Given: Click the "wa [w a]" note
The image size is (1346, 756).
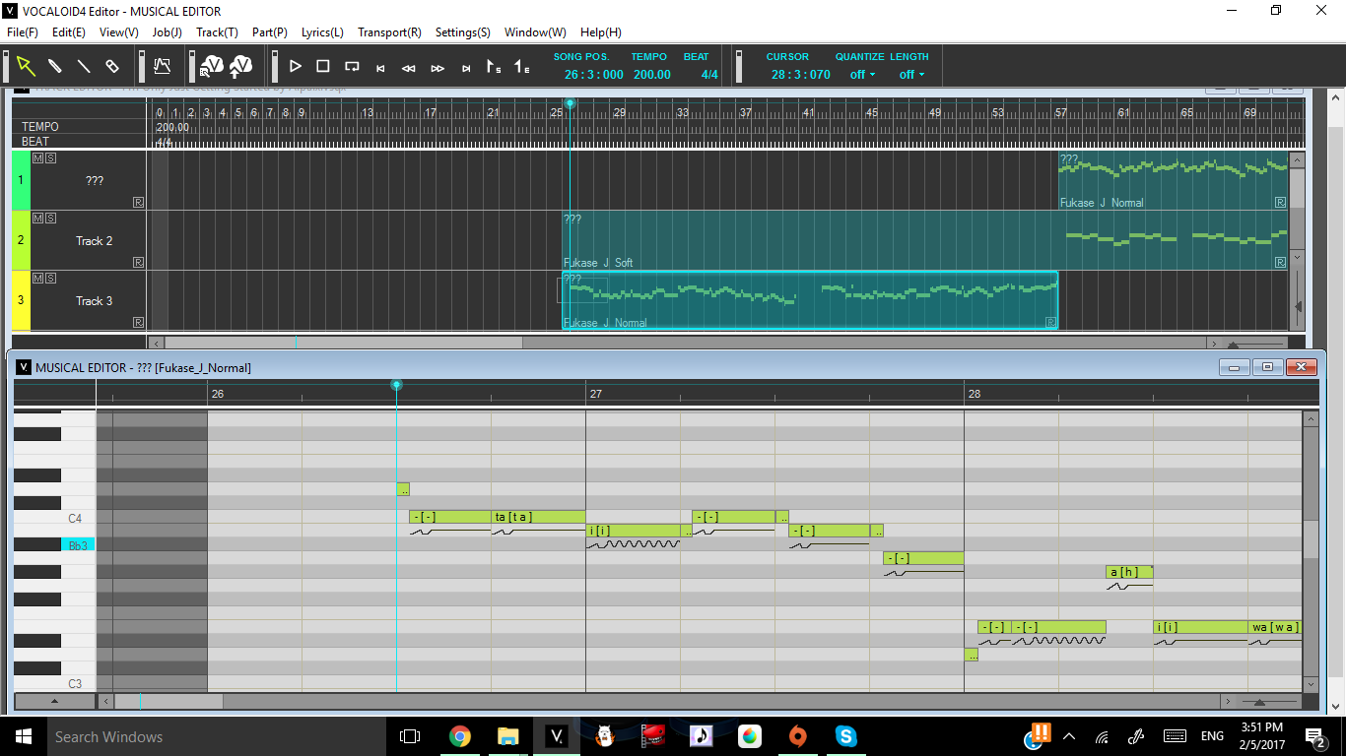Looking at the screenshot, I should click(1275, 627).
